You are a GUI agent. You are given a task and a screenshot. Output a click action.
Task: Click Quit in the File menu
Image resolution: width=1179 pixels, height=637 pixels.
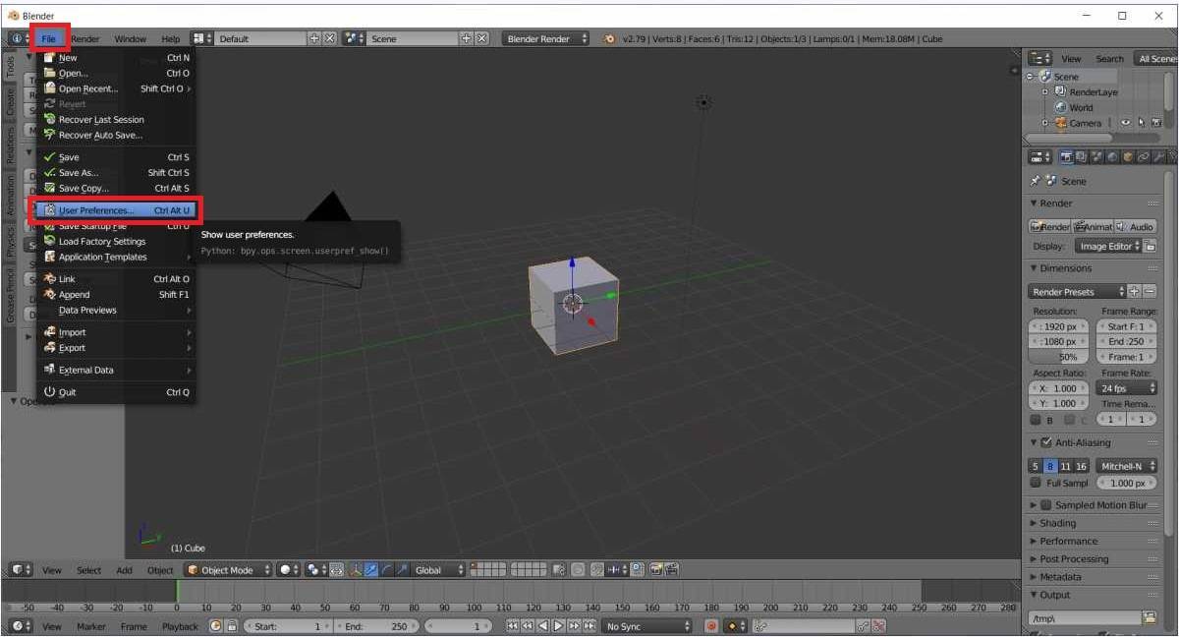(116, 392)
